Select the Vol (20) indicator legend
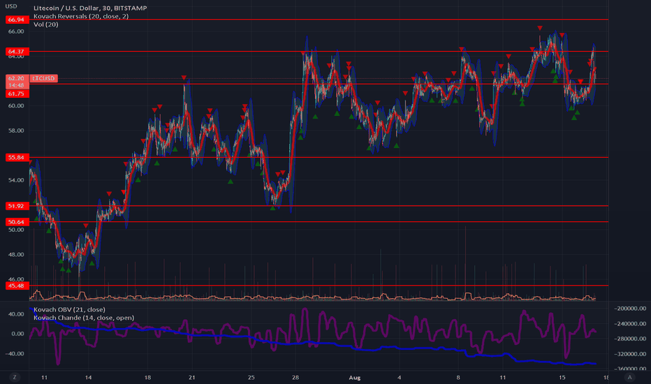Screen dimensions: 651x384 pos(45,24)
